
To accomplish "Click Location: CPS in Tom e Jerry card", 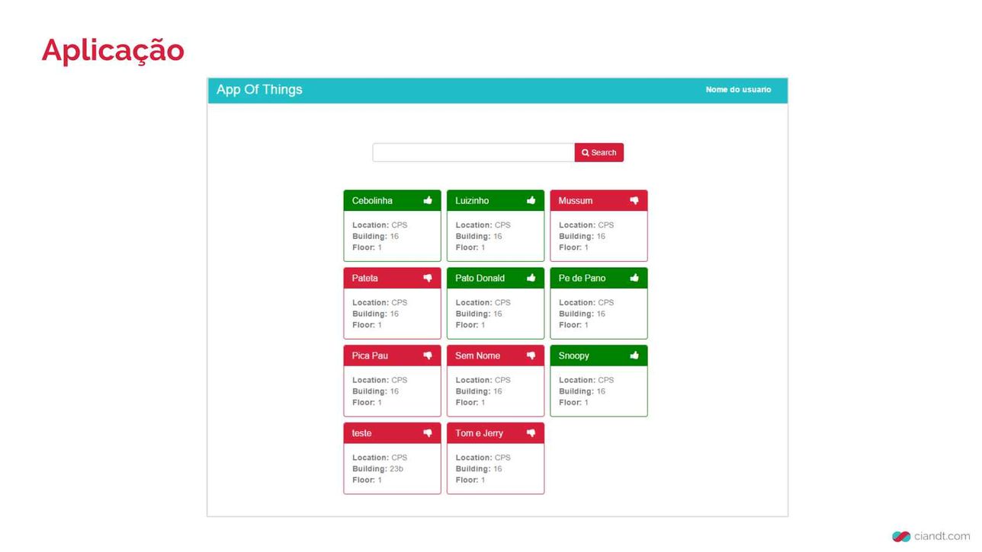I will [483, 458].
